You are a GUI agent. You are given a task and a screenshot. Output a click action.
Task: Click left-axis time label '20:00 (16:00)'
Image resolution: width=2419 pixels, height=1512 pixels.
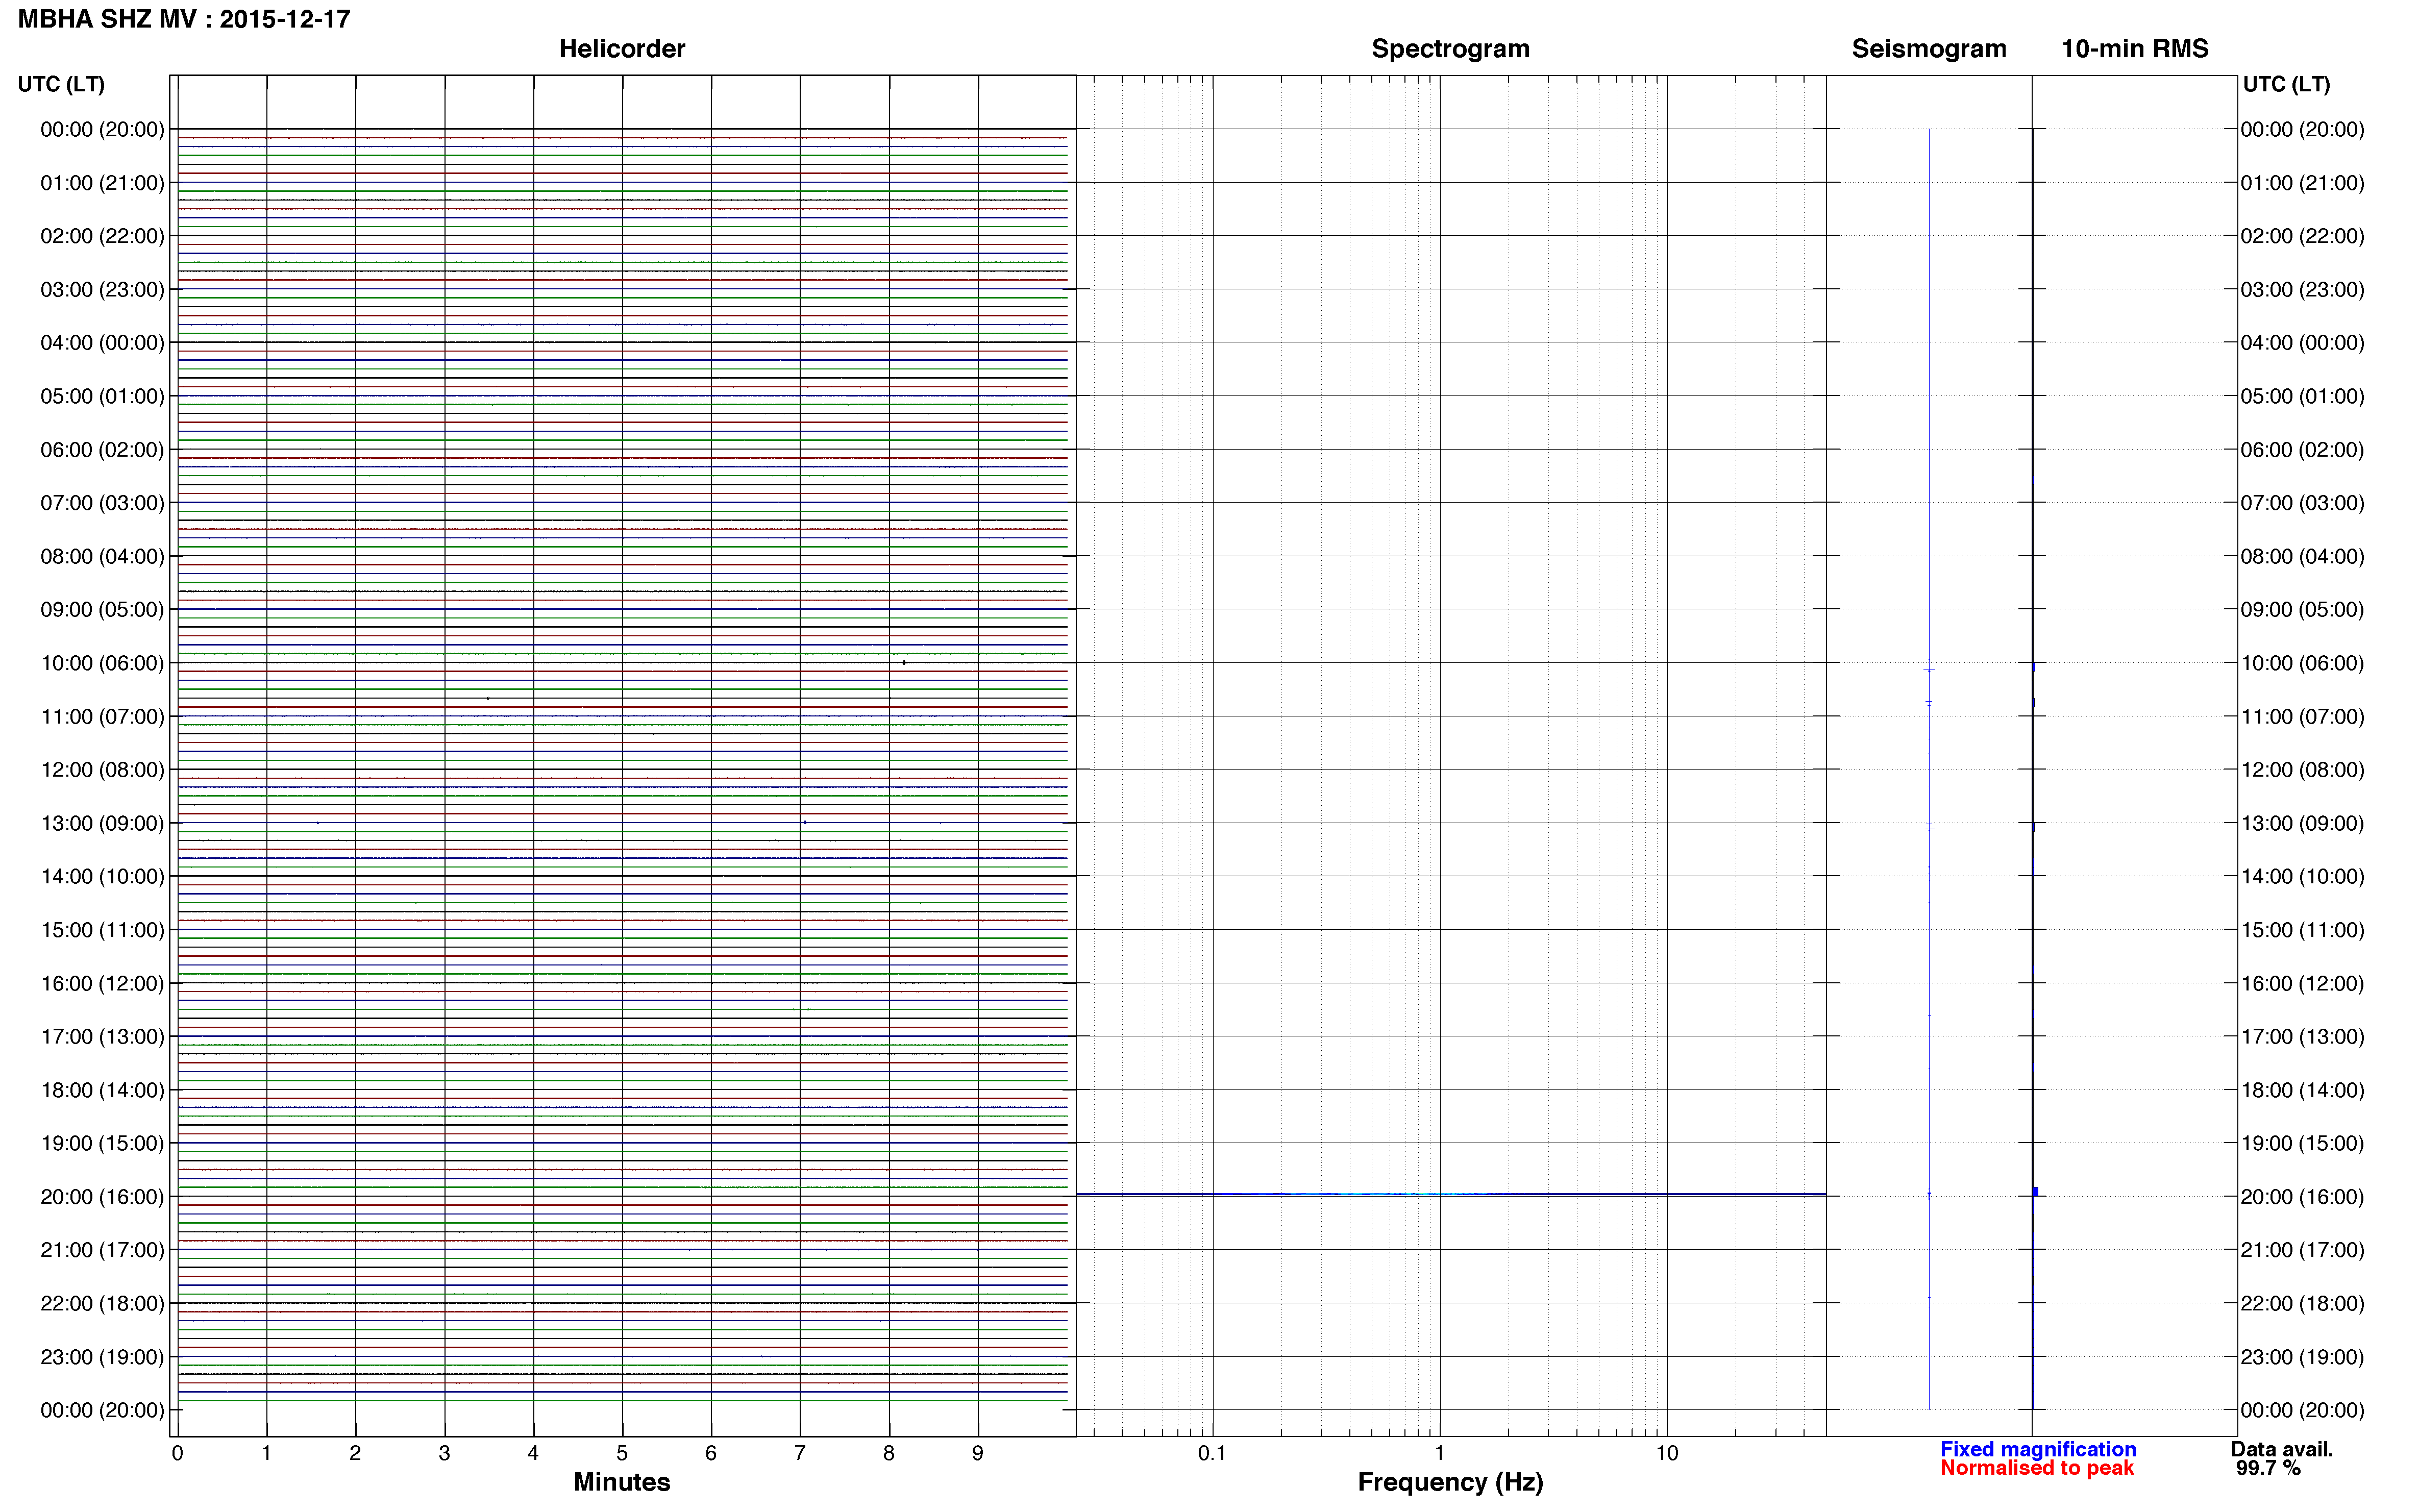coord(102,1197)
